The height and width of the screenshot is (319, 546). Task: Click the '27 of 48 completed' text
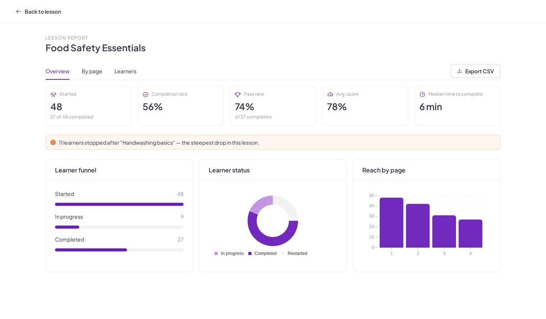72,117
